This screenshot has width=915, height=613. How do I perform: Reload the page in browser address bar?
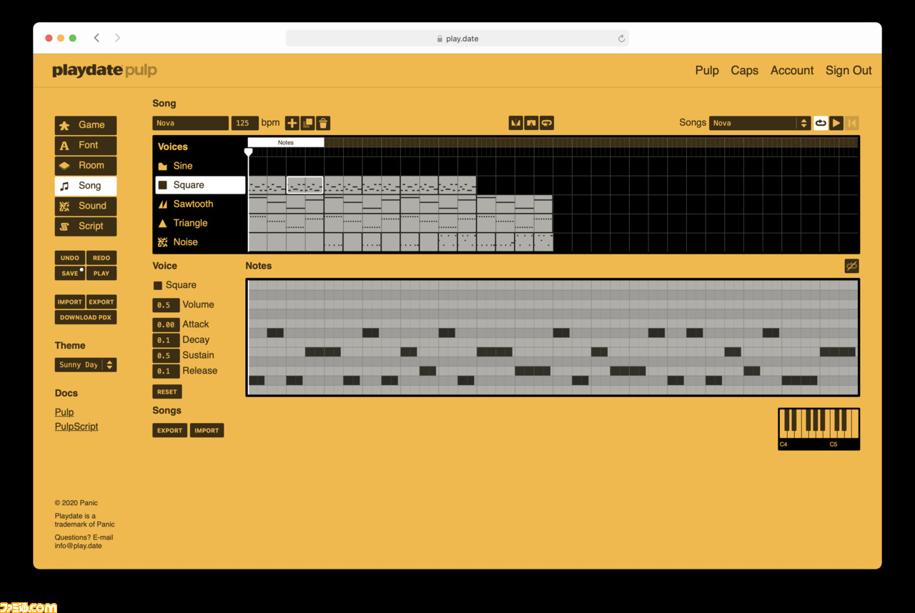[x=621, y=39]
